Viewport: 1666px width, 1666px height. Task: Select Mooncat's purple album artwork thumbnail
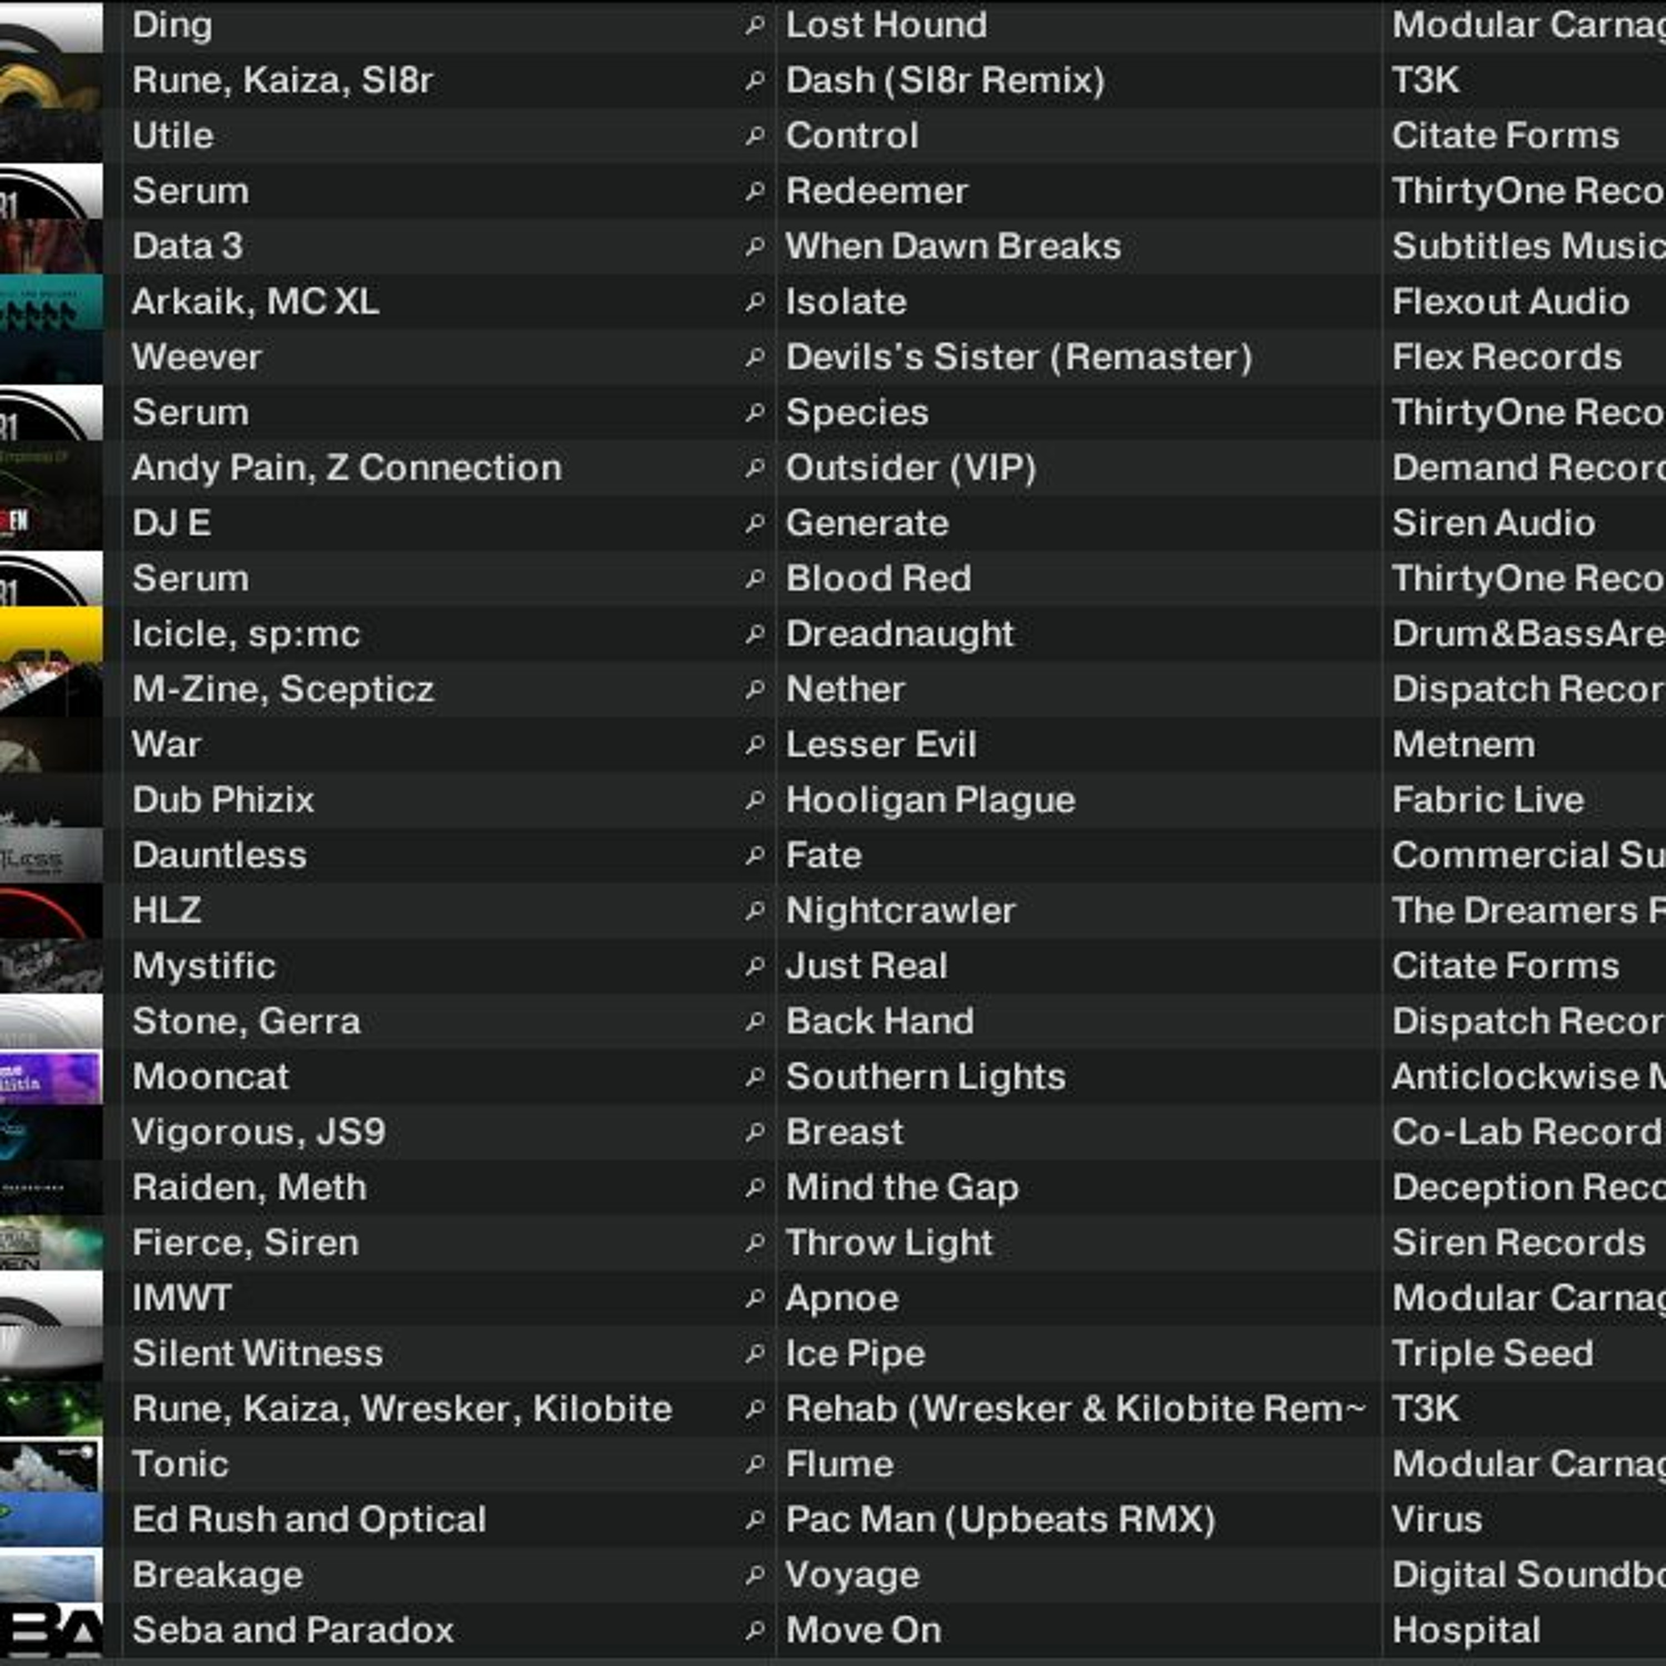click(x=50, y=1077)
